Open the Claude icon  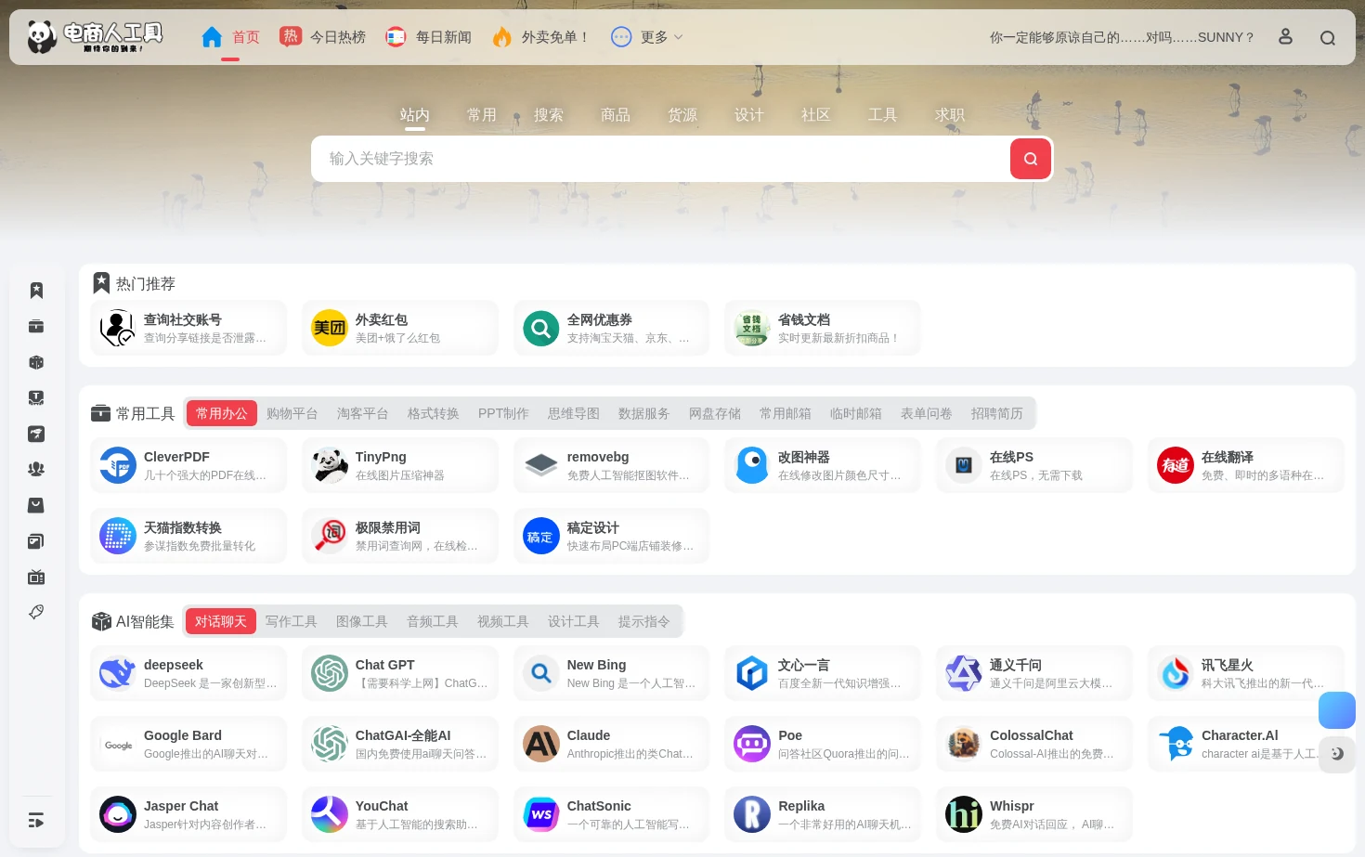pyautogui.click(x=541, y=744)
